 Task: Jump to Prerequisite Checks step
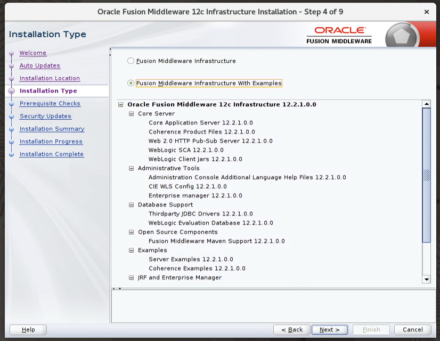[50, 103]
